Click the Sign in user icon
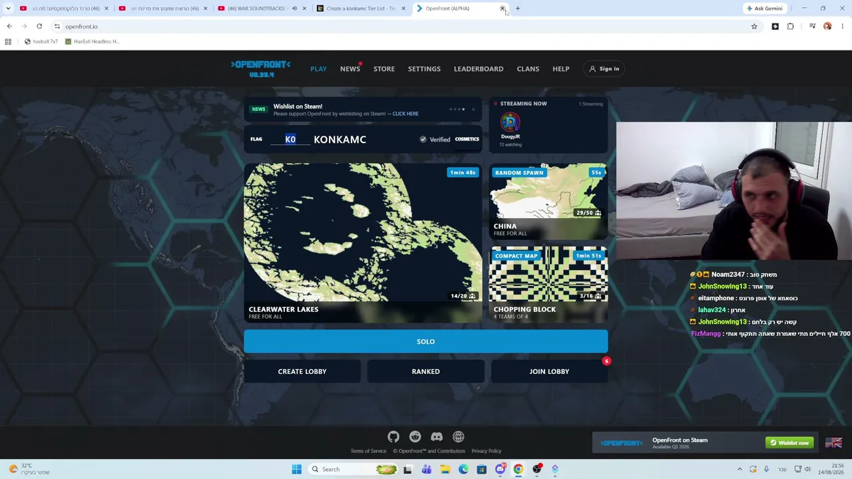 (x=592, y=69)
